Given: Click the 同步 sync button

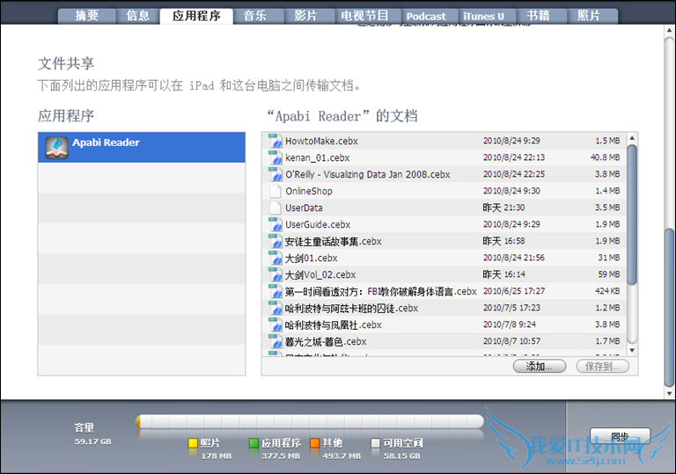Looking at the screenshot, I should 620,437.
